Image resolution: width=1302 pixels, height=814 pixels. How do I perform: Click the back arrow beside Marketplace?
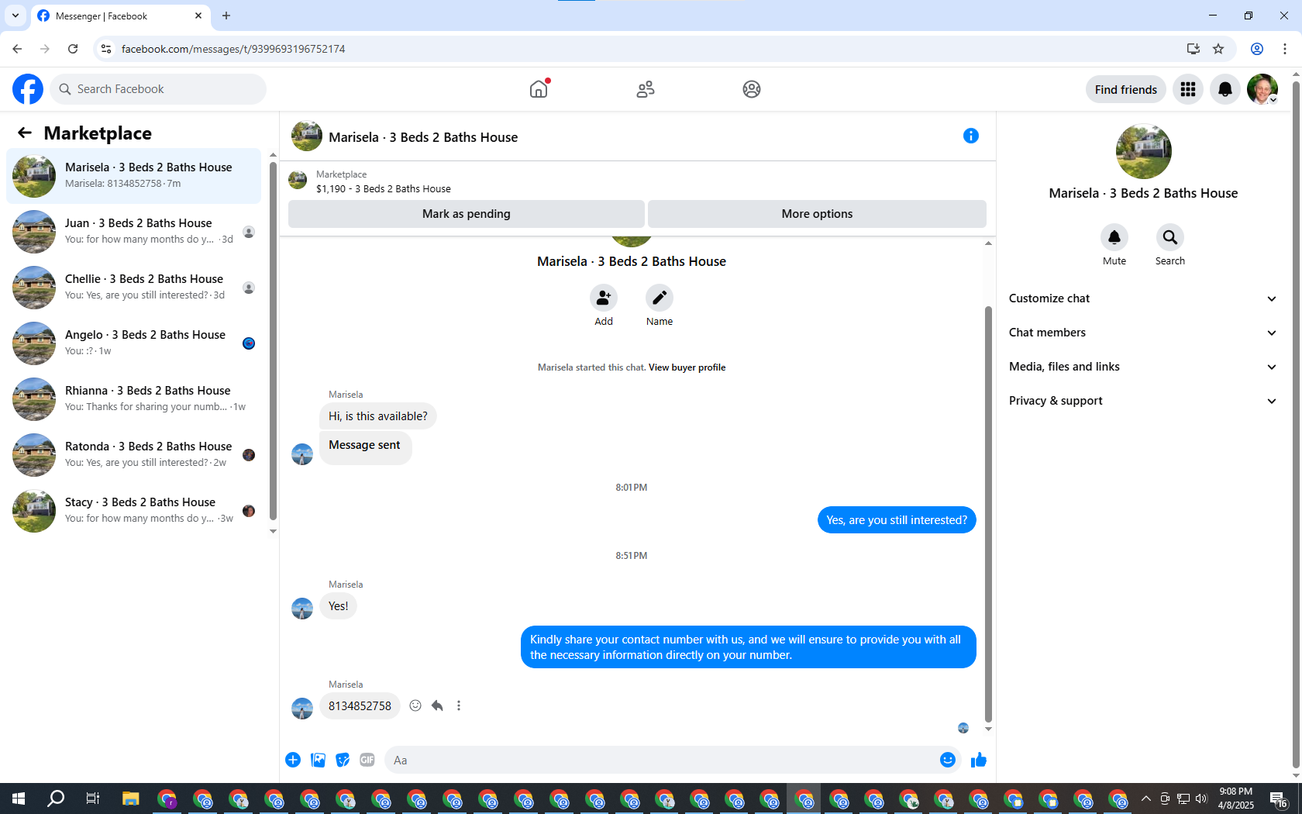[25, 133]
